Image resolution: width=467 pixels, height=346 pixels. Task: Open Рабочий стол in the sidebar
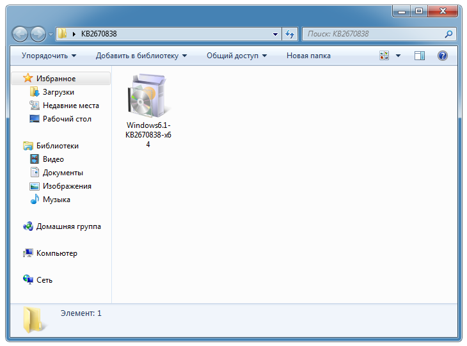pos(67,119)
